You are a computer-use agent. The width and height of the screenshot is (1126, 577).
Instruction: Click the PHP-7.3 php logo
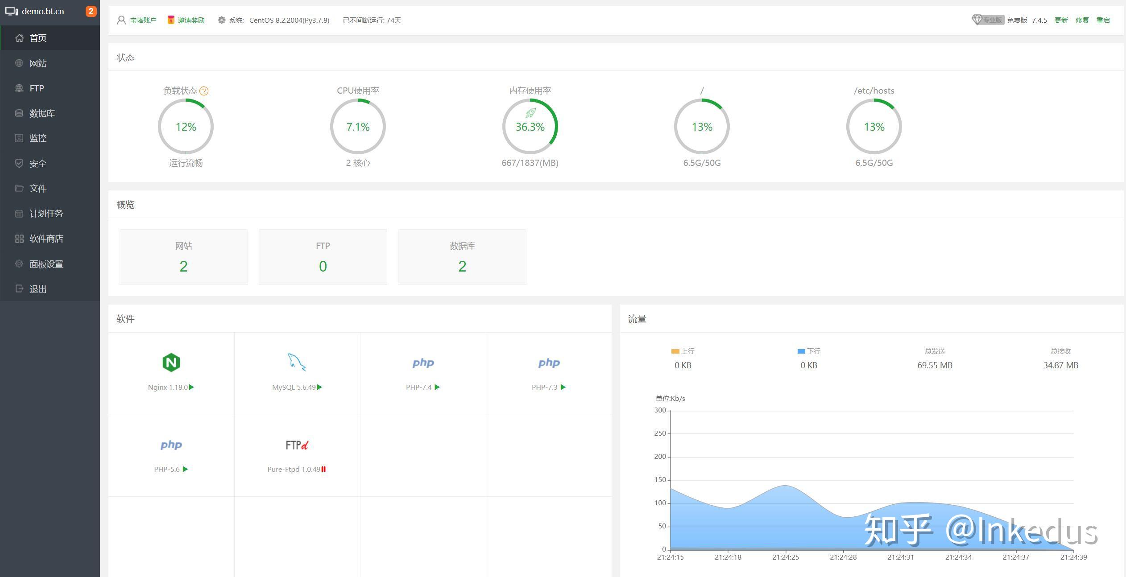pyautogui.click(x=549, y=363)
